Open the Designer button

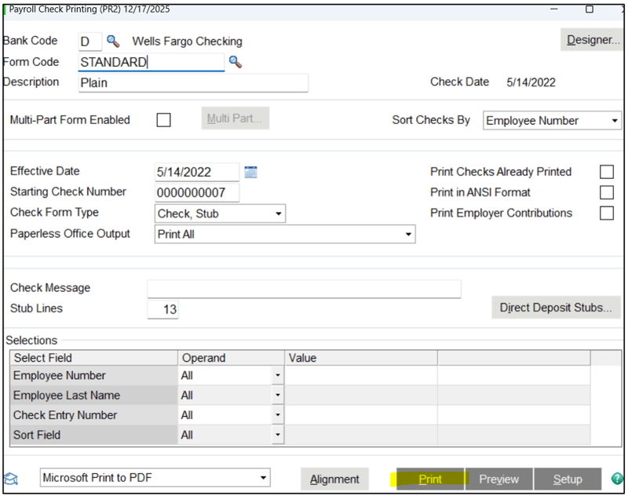593,40
